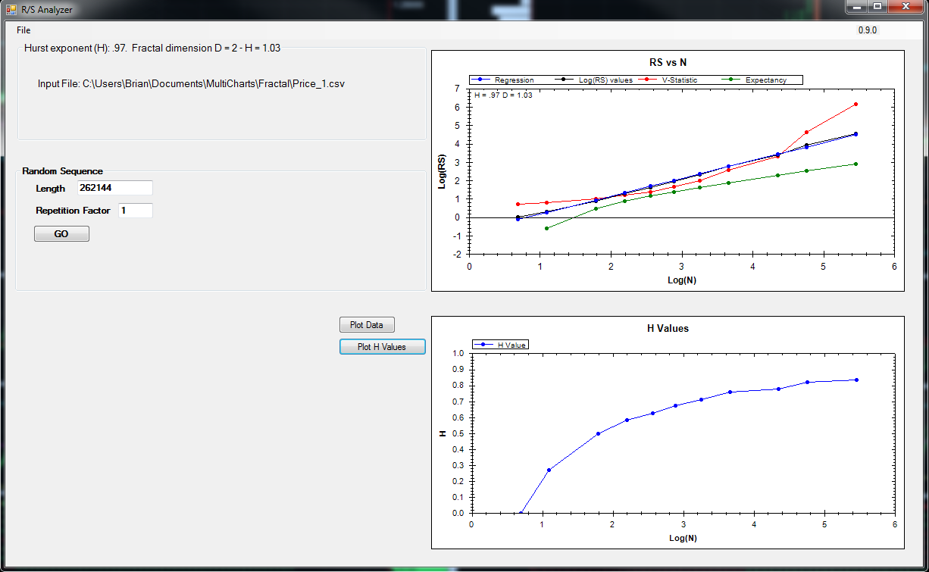The height and width of the screenshot is (572, 929).
Task: Click the Length label
Action: 51,188
